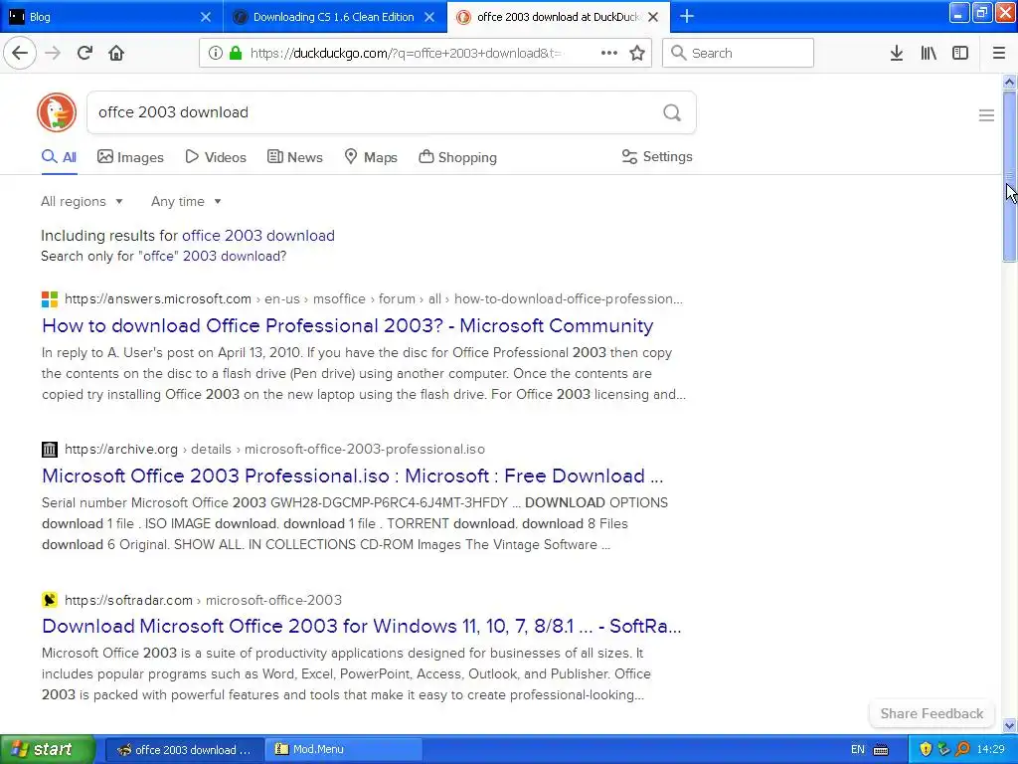The height and width of the screenshot is (764, 1018).
Task: Expand the All regions dropdown
Action: point(82,201)
